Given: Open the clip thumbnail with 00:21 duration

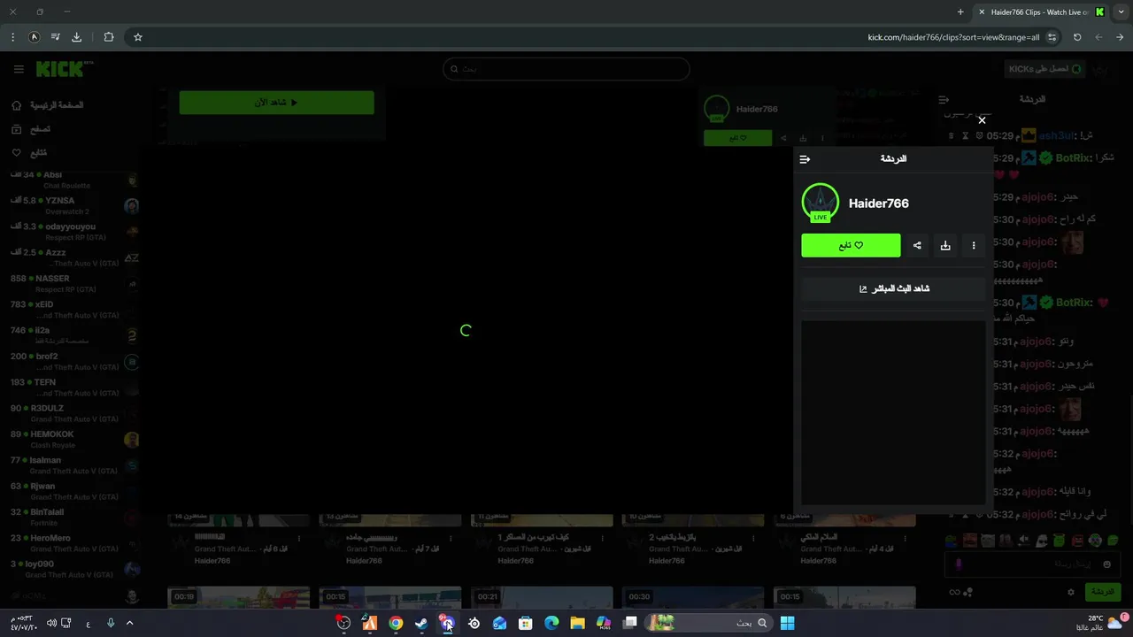Looking at the screenshot, I should click(x=541, y=598).
